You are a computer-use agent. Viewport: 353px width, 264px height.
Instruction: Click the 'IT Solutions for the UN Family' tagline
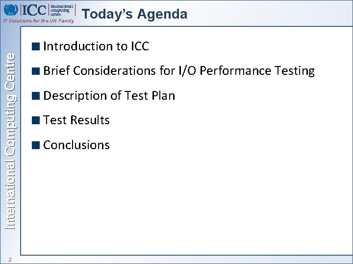click(x=39, y=21)
